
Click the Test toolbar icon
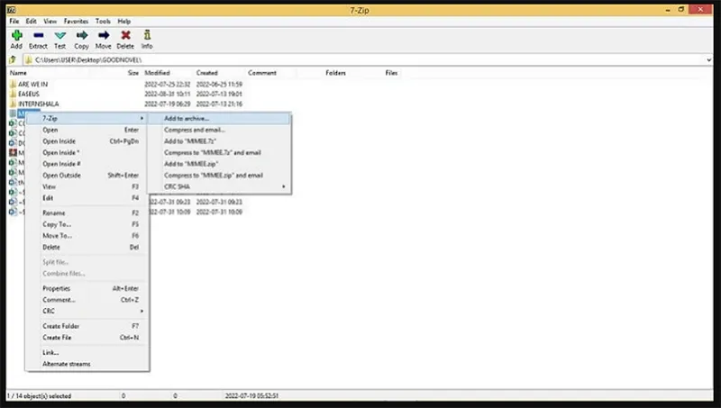click(59, 35)
